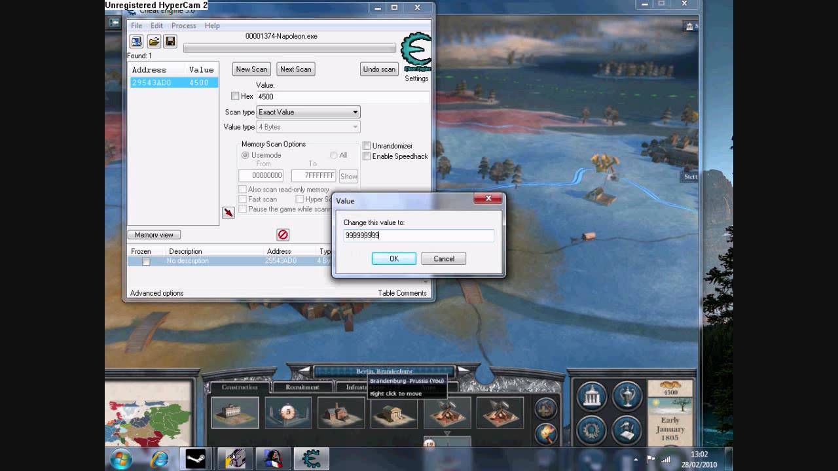838x471 pixels.
Task: Click the red arrow add-address icon
Action: click(228, 213)
